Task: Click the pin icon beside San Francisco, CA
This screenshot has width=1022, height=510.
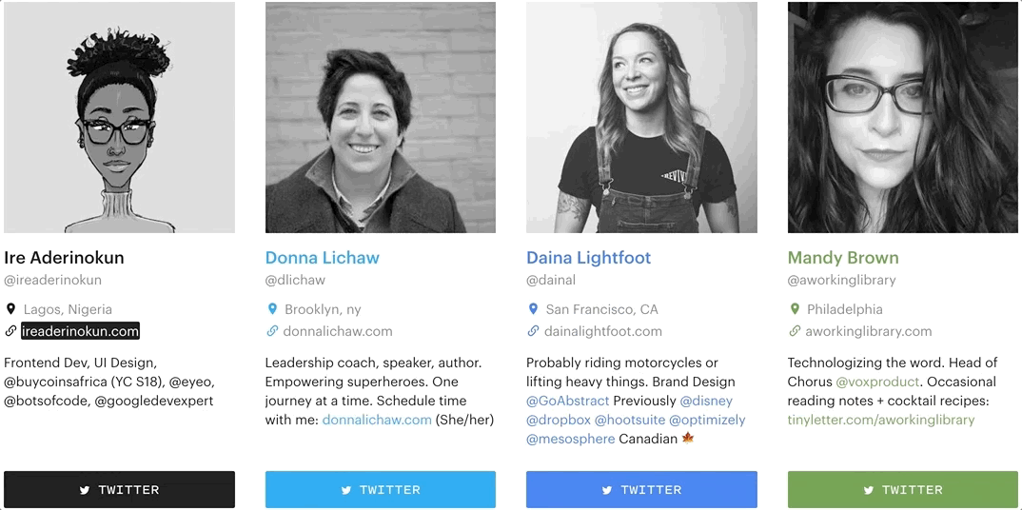Action: point(533,309)
